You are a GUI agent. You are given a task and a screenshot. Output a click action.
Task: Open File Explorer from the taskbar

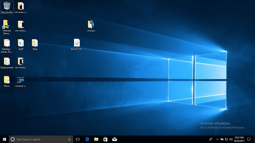96,139
